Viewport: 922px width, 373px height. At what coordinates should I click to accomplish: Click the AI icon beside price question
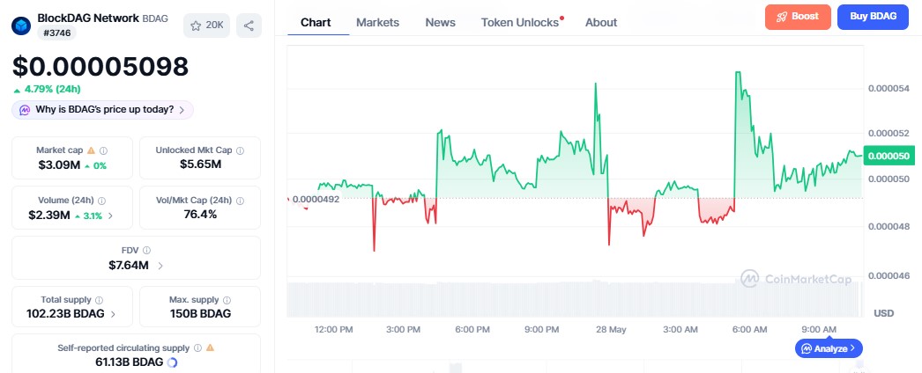click(x=25, y=110)
